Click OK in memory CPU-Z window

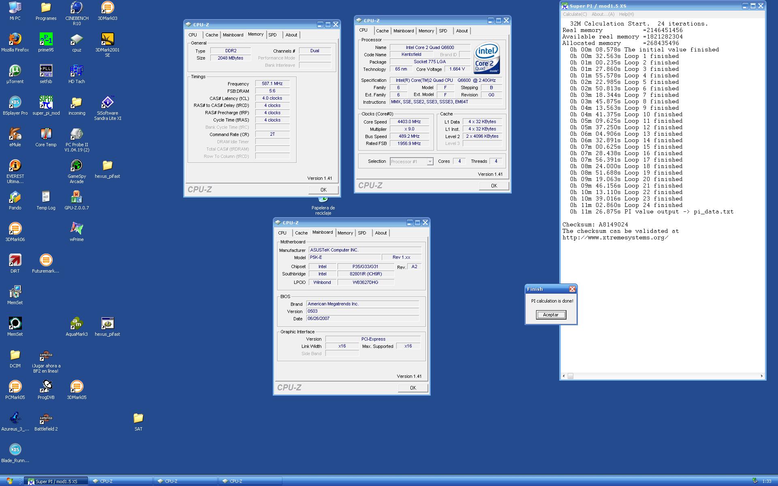point(323,190)
